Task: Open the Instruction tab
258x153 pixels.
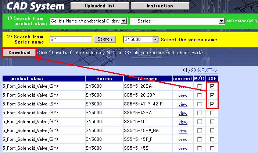Action: pyautogui.click(x=160, y=6)
